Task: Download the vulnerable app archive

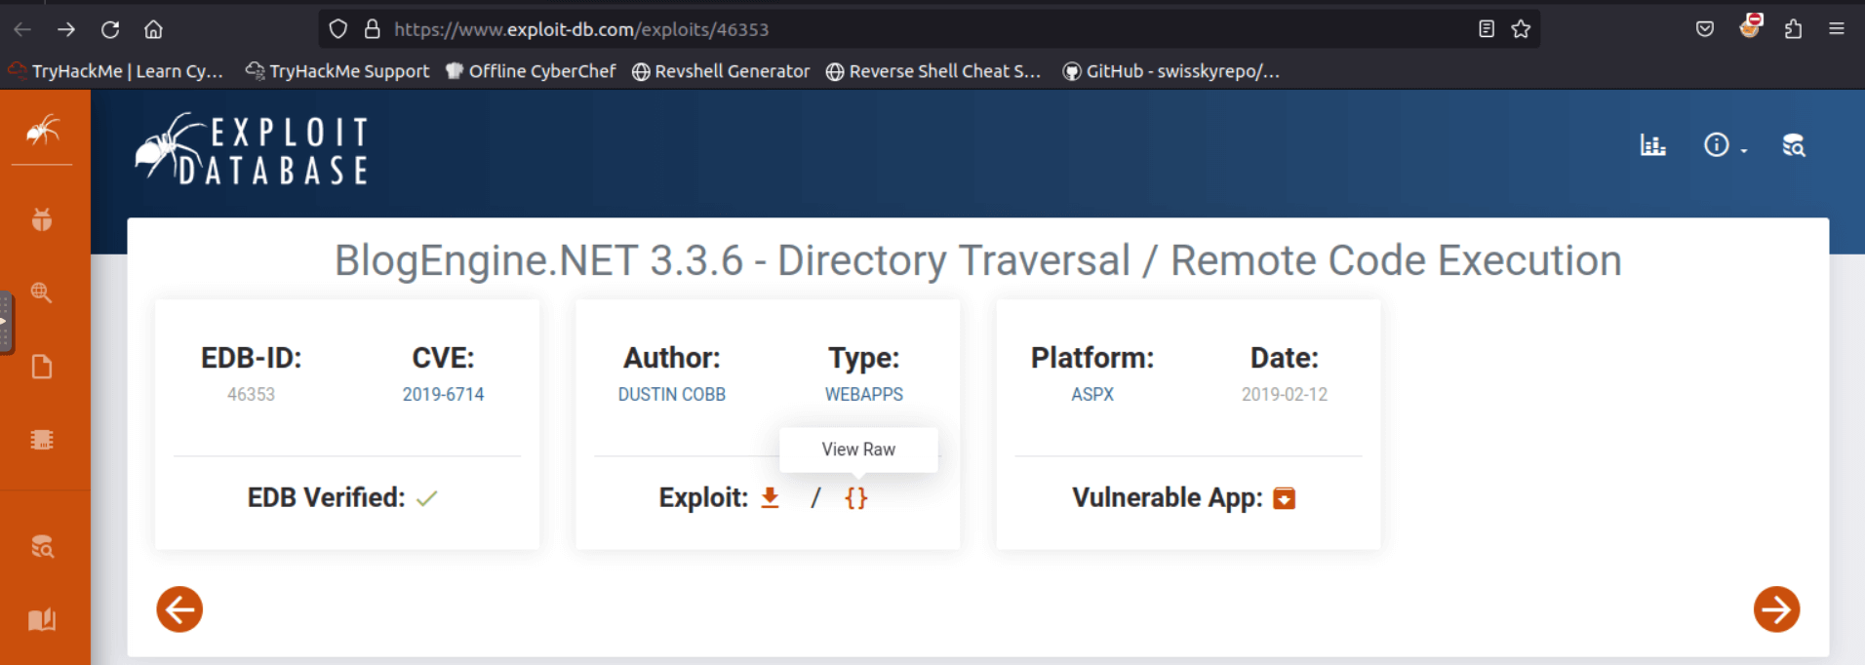Action: point(1284,498)
